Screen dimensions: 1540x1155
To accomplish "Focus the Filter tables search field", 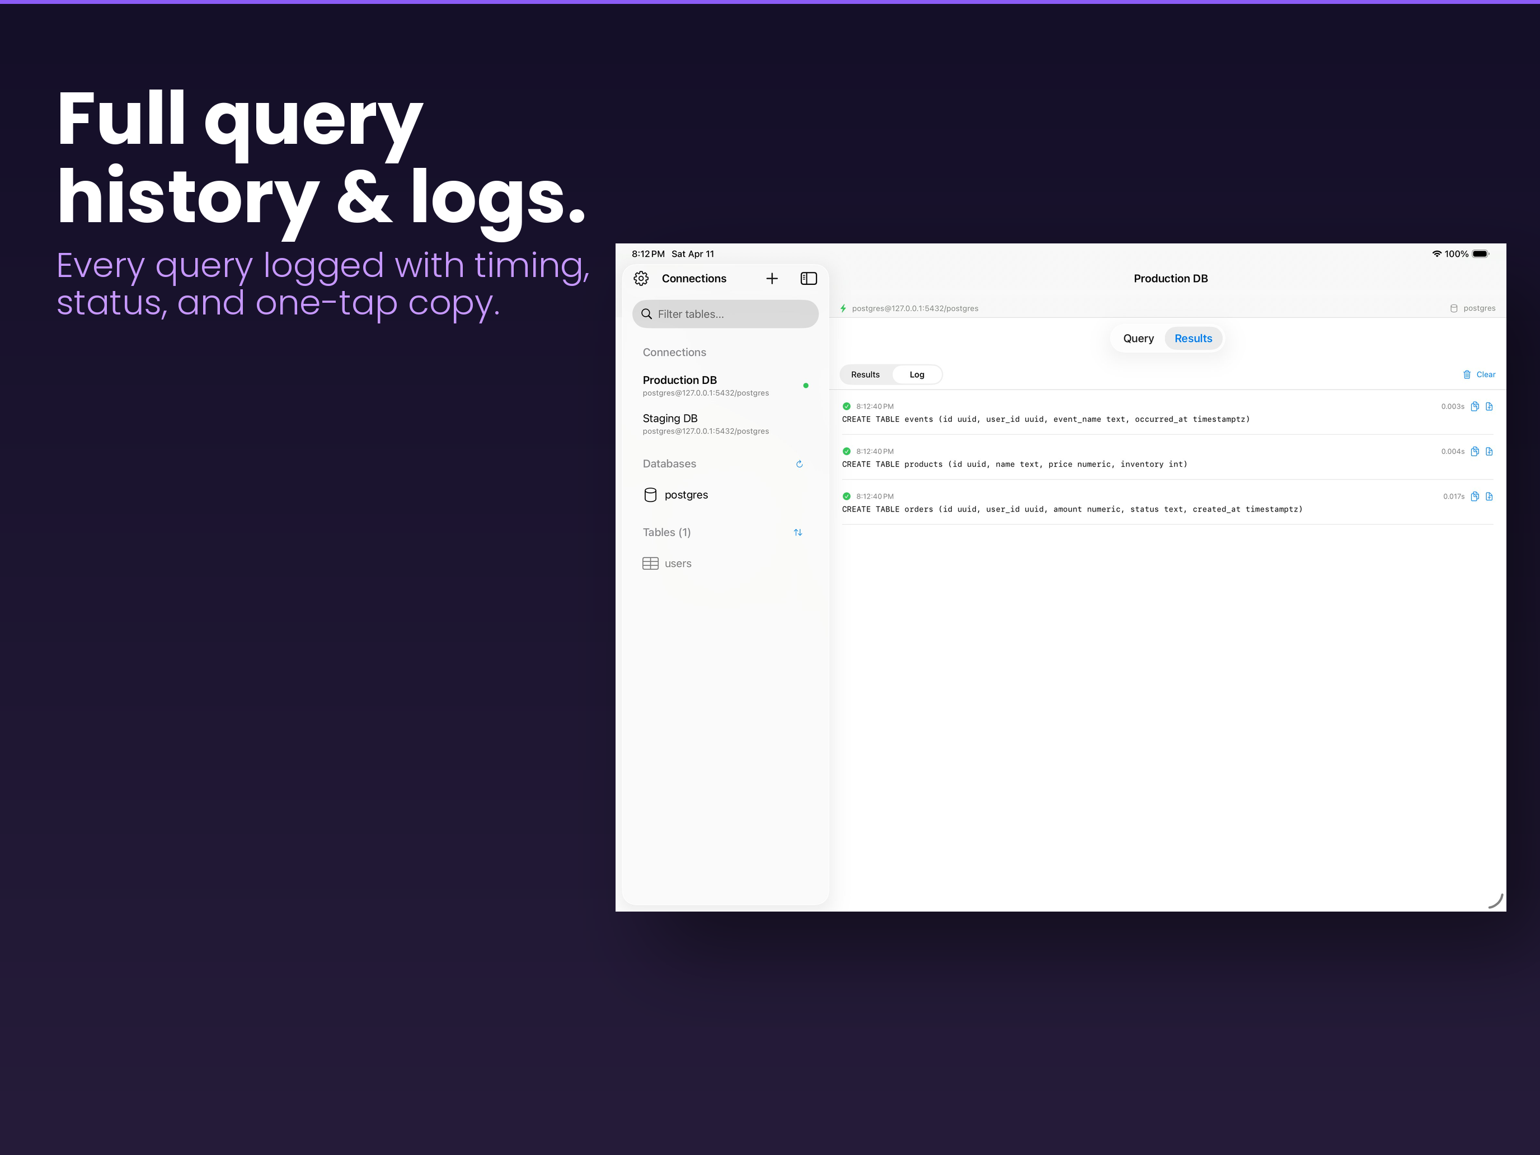I will coord(725,314).
